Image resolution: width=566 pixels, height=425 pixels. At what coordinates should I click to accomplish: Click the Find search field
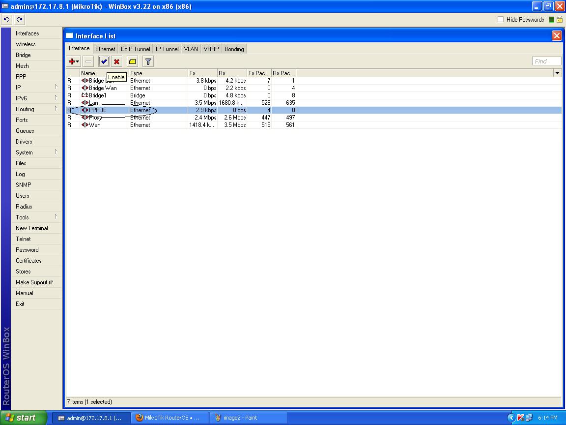[546, 61]
